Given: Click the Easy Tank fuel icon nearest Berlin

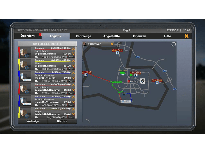Looking at the screenshot, I should point(136,76).
